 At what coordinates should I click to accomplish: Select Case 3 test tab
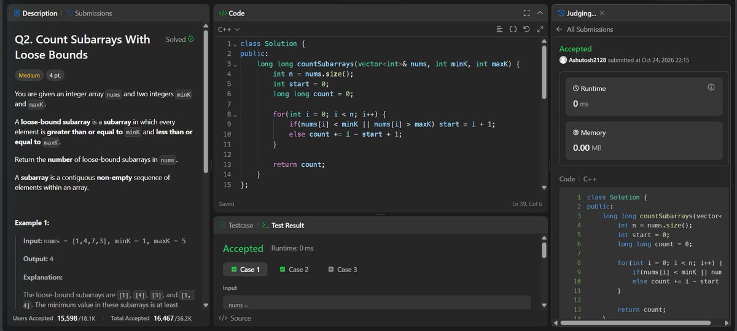343,269
